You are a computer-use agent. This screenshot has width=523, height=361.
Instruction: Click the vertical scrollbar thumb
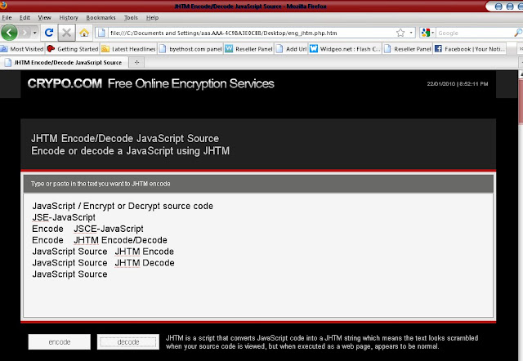point(521,101)
